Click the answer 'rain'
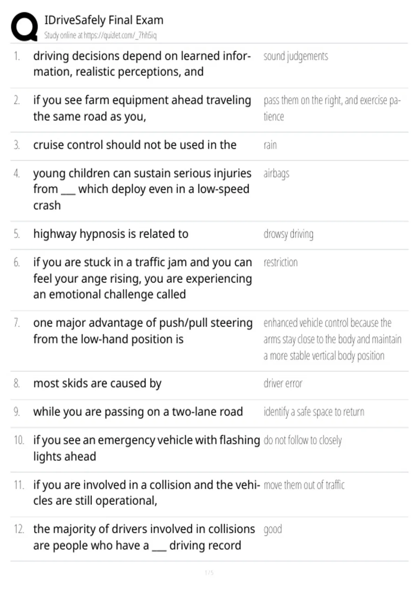This screenshot has height=592, width=418. click(x=270, y=145)
